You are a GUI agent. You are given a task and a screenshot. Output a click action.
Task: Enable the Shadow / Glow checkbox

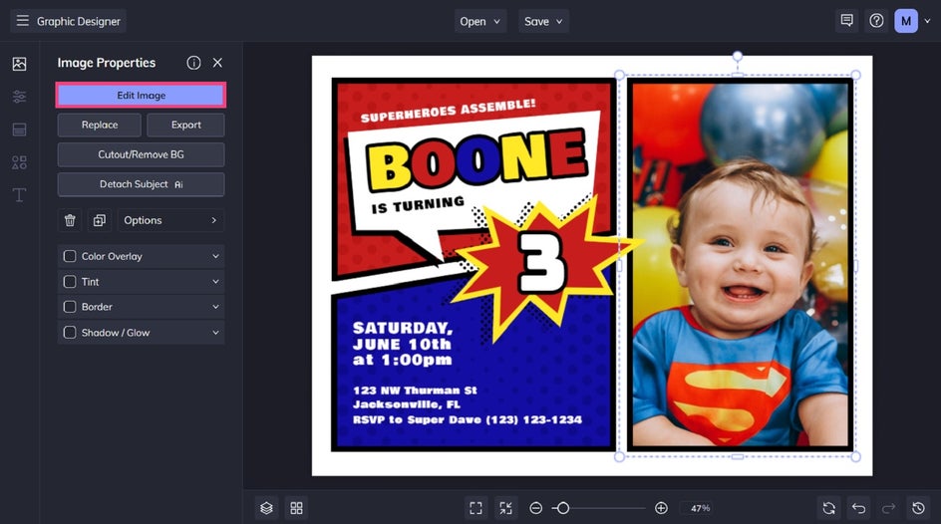[70, 332]
